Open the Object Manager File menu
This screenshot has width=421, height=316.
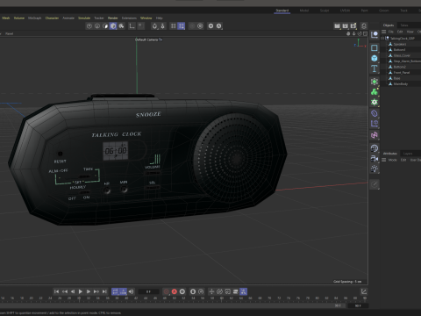(x=391, y=32)
